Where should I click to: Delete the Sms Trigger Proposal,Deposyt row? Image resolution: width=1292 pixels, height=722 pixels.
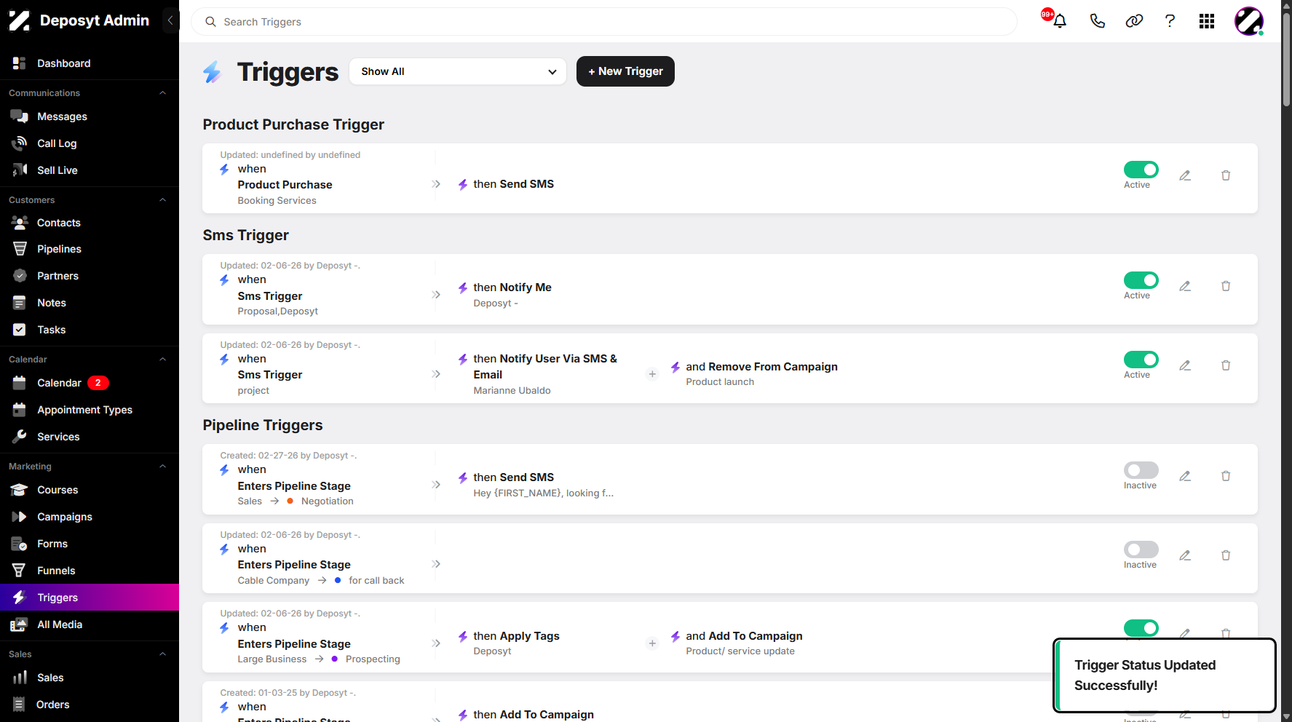point(1226,286)
